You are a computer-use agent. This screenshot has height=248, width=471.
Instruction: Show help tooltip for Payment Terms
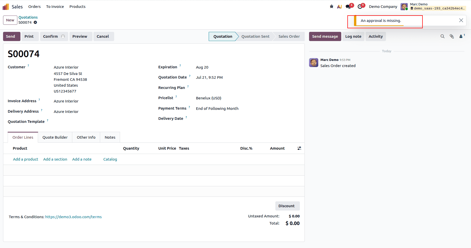(189, 107)
